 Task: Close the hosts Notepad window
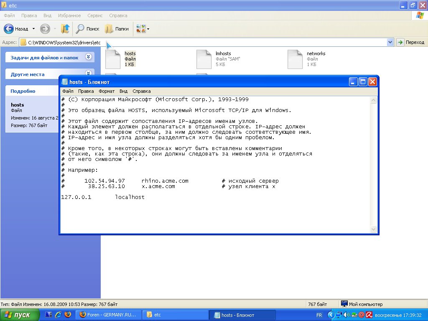tap(372, 82)
